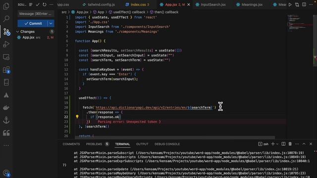Maximize the panel with the up chevron
Image resolution: width=317 pixels, height=178 pixels.
(304, 144)
